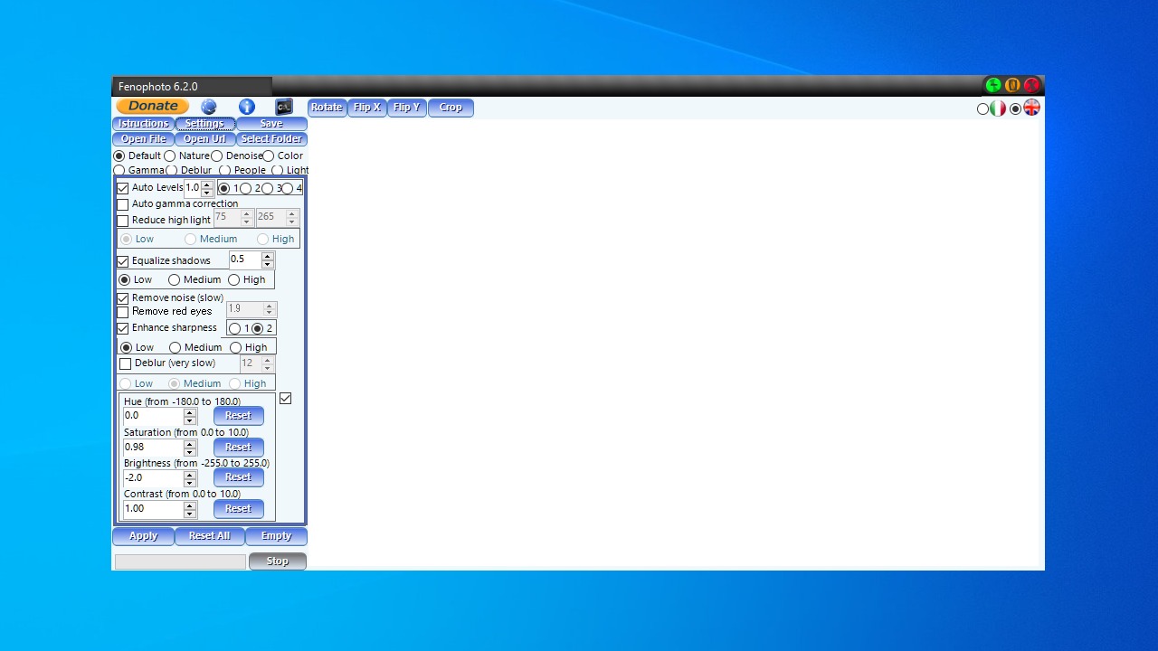1158x651 pixels.
Task: Switch to the Settings tab
Action: coord(204,124)
